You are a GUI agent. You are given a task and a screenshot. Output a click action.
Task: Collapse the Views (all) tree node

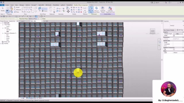pyautogui.click(x=1, y=23)
